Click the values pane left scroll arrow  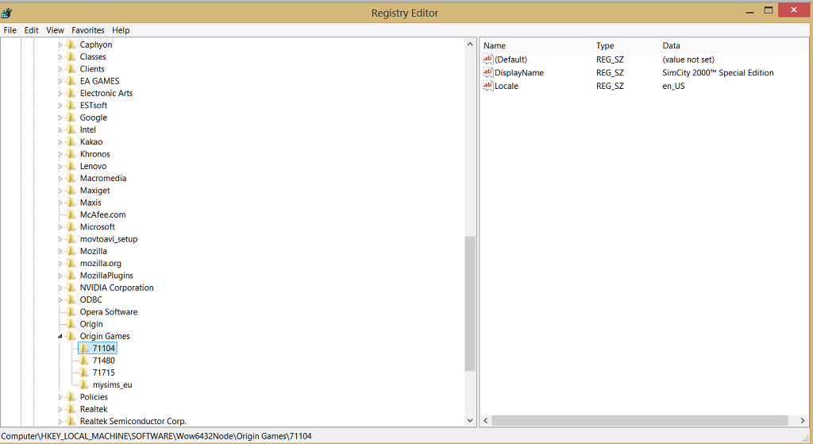486,421
